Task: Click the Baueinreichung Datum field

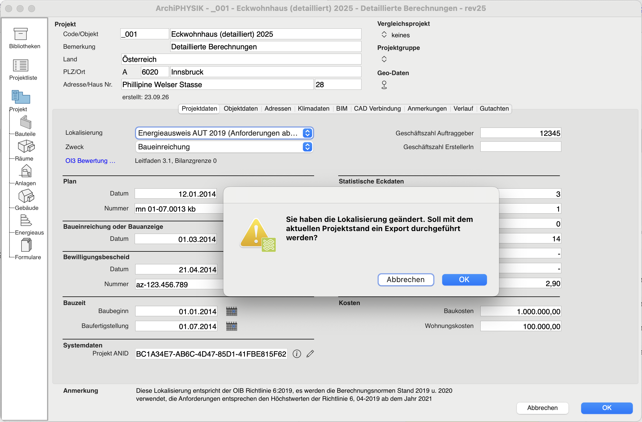Action: (176, 239)
